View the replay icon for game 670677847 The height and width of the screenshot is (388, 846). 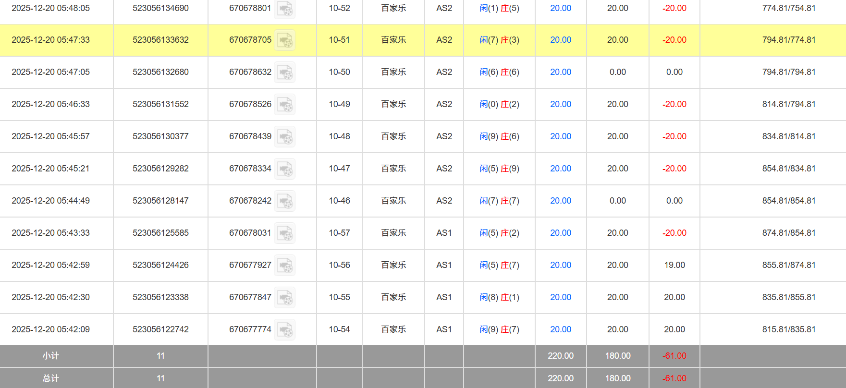(x=285, y=298)
